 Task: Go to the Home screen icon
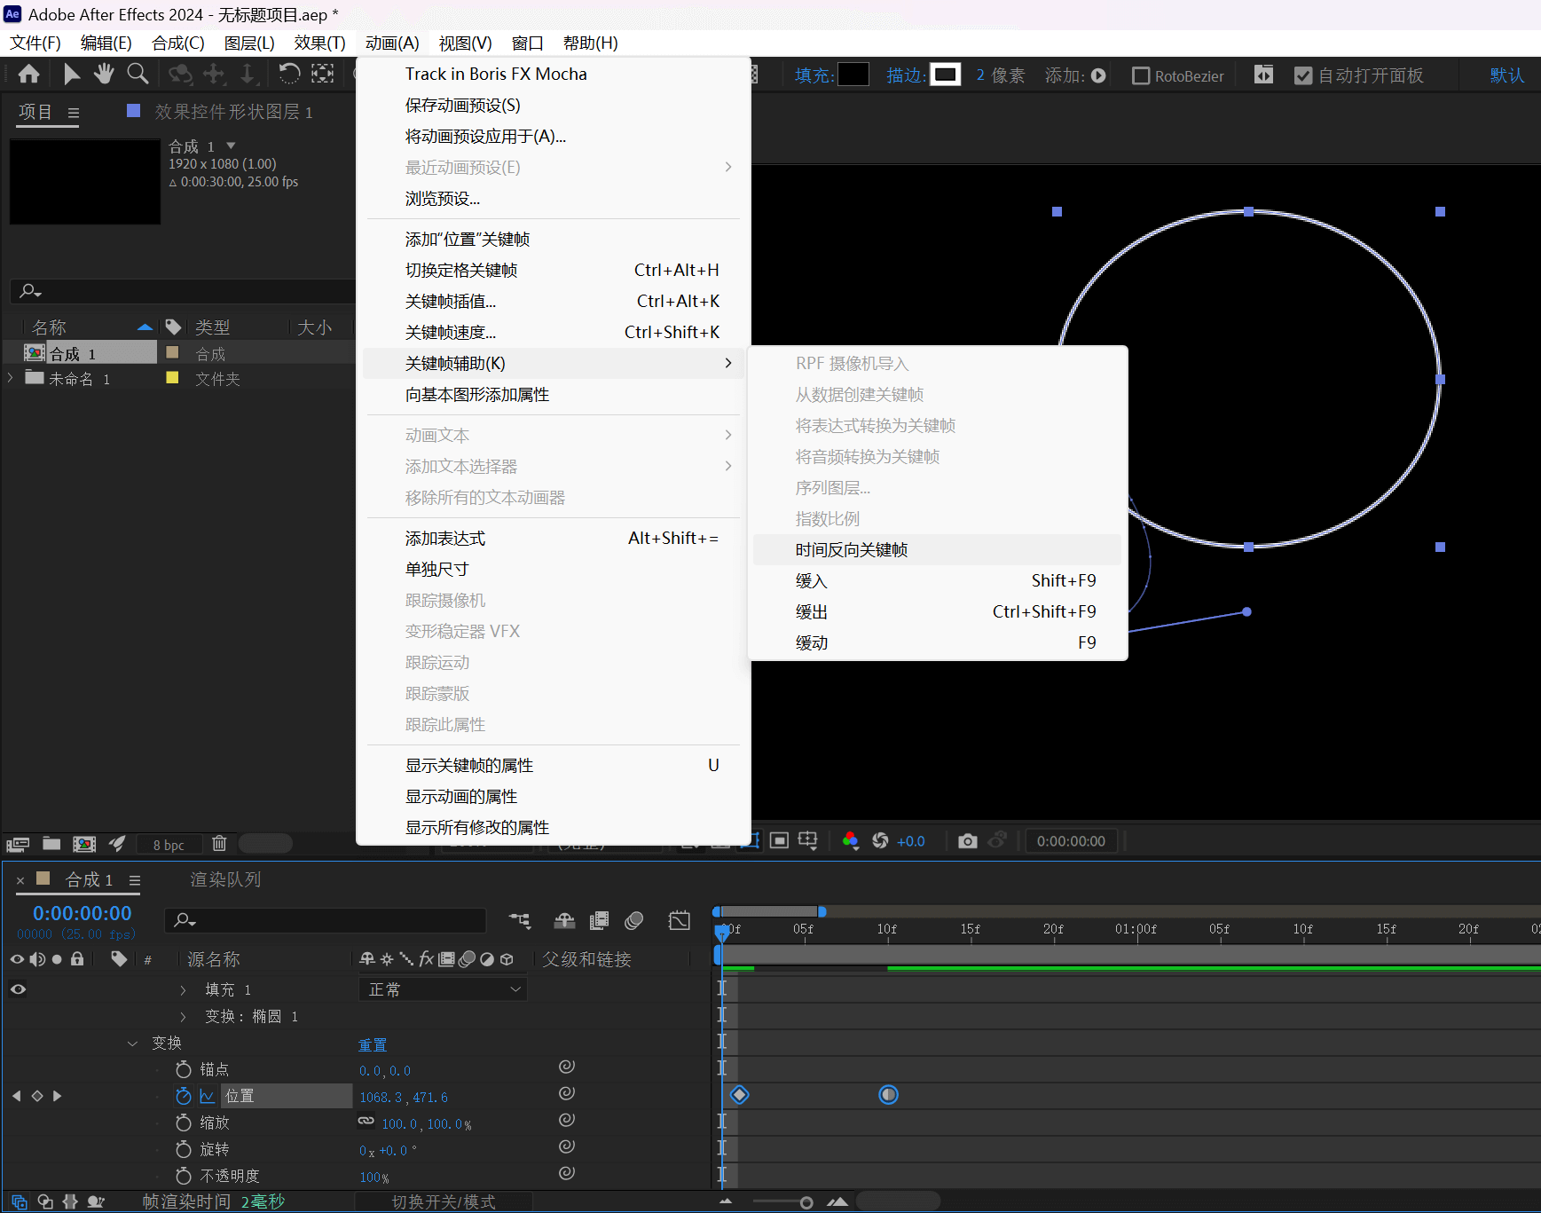click(x=28, y=75)
